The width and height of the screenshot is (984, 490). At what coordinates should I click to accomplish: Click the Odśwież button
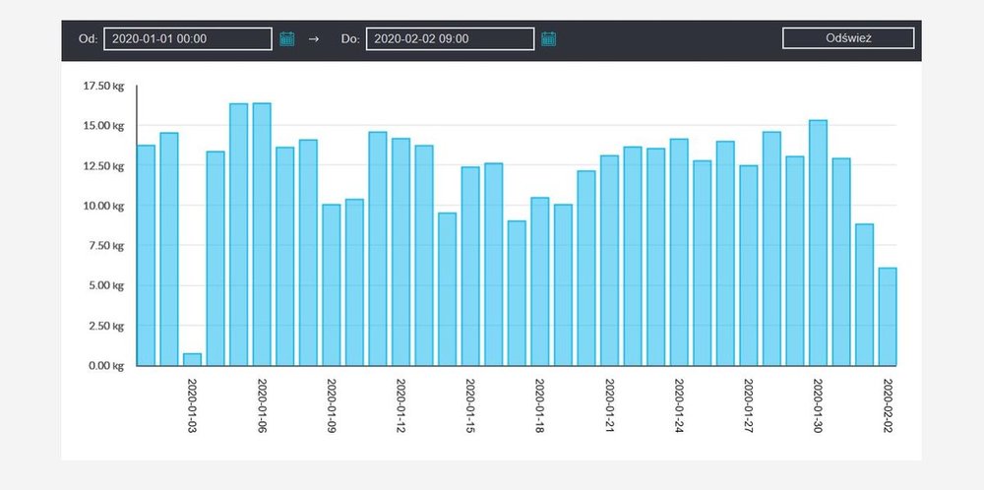(x=848, y=38)
